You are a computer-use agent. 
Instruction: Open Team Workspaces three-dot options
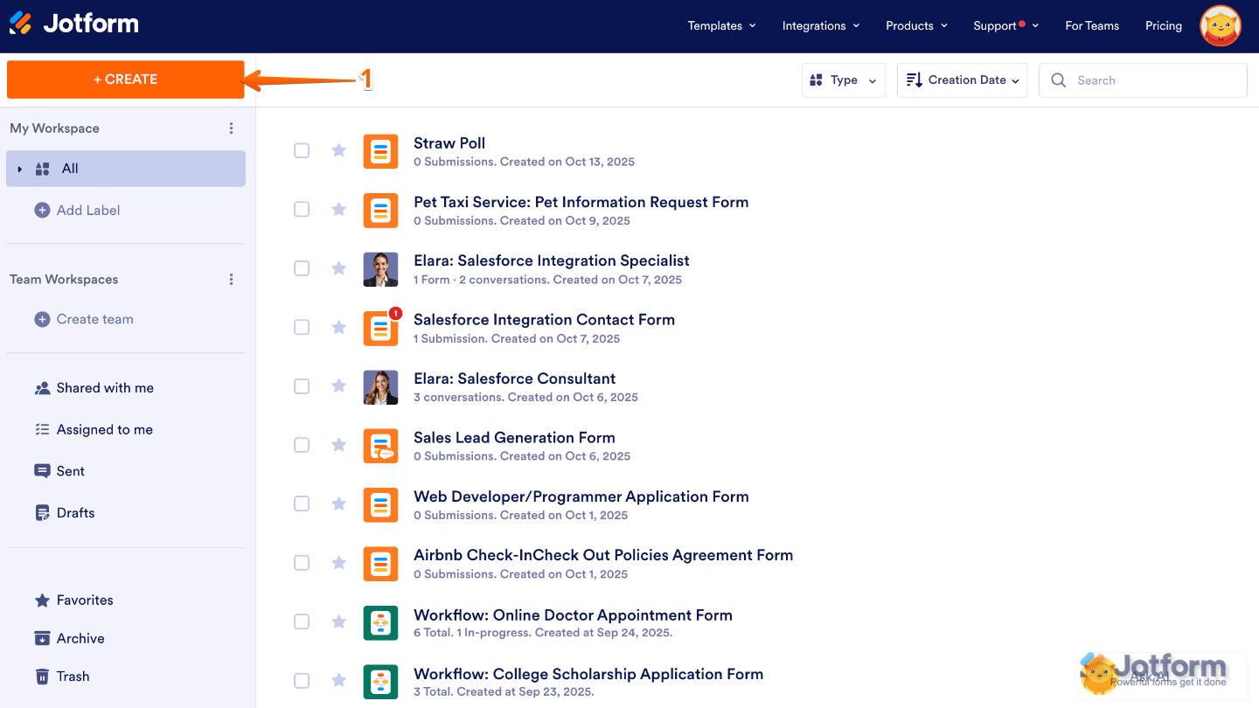(x=232, y=280)
